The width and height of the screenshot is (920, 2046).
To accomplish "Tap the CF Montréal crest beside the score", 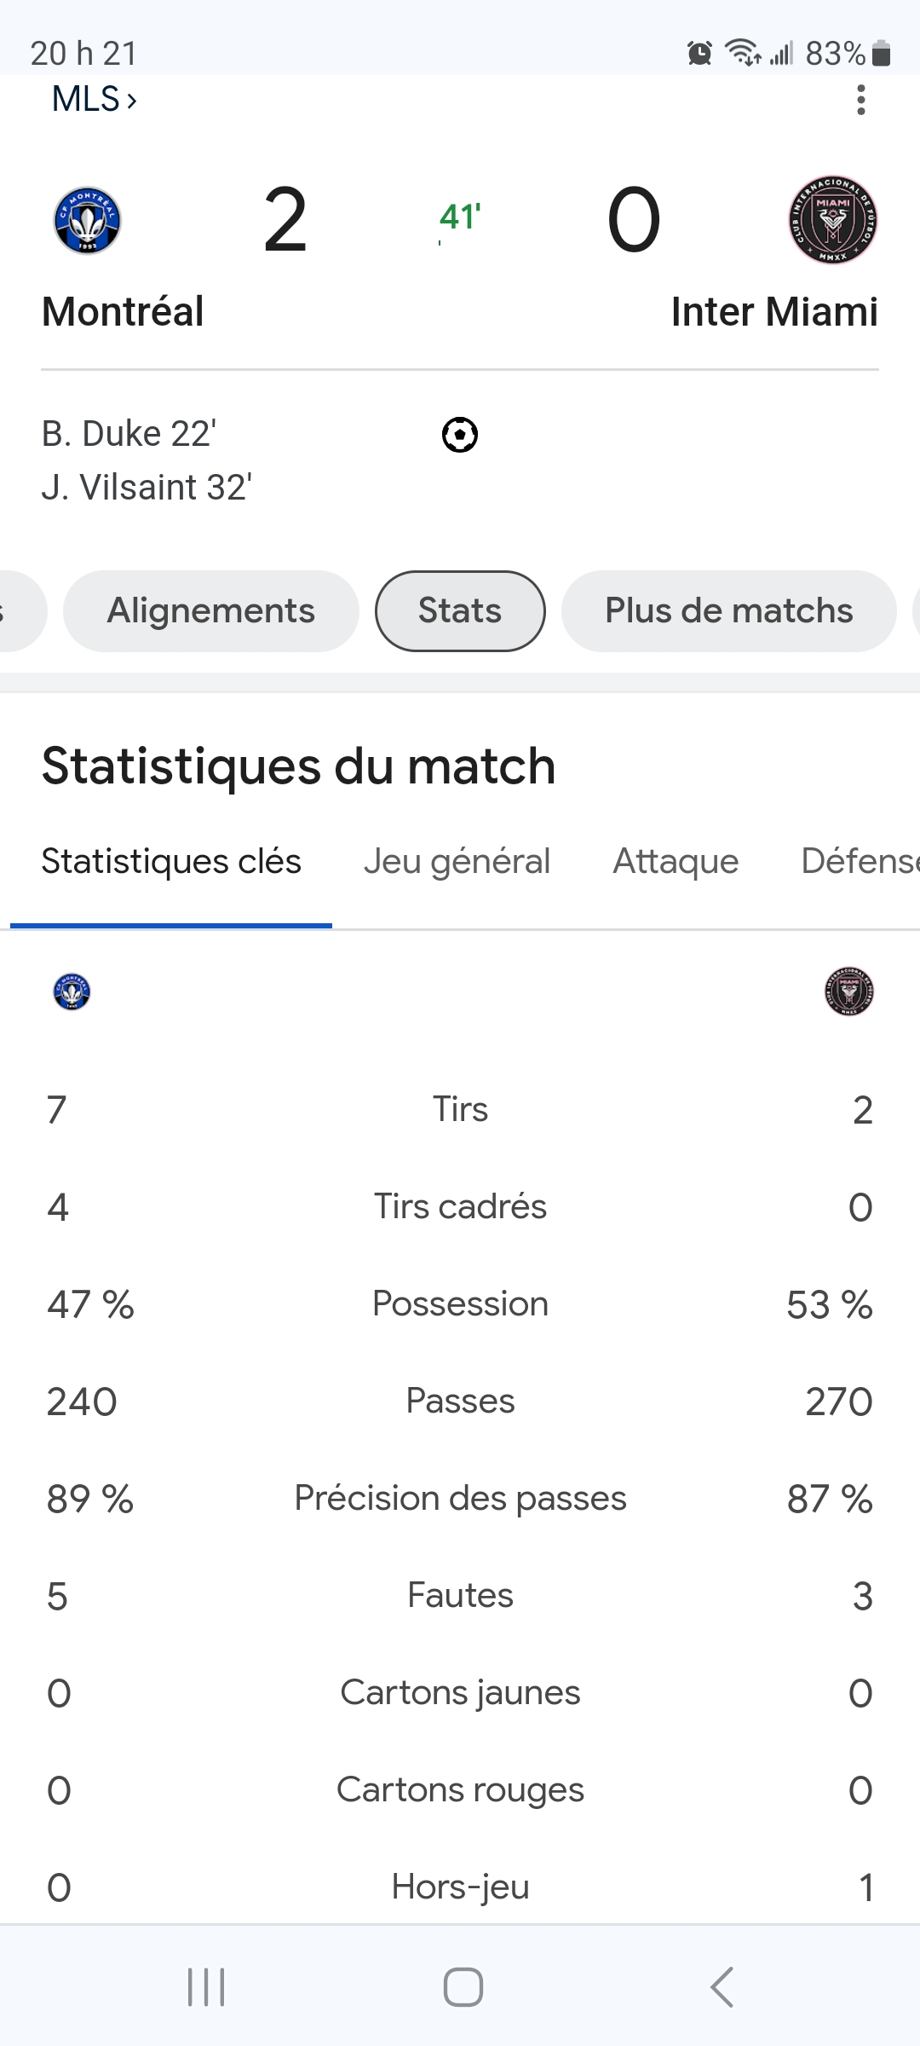I will point(87,220).
